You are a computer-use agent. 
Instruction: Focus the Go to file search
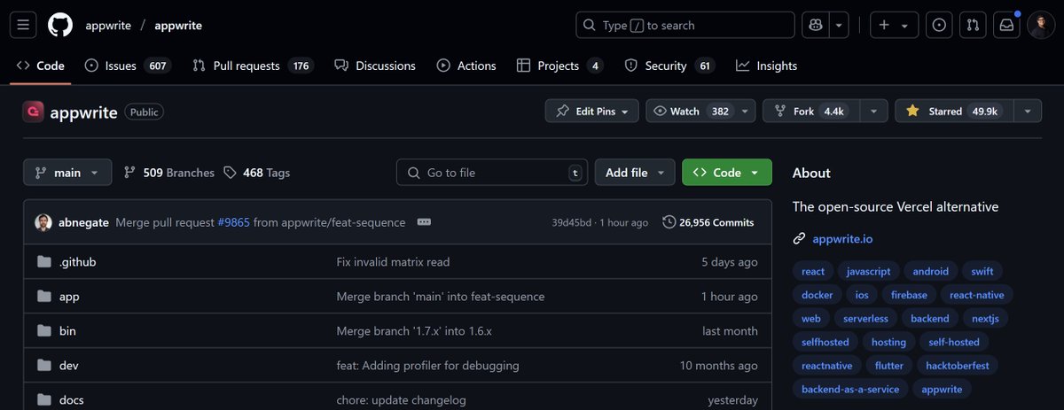(492, 173)
